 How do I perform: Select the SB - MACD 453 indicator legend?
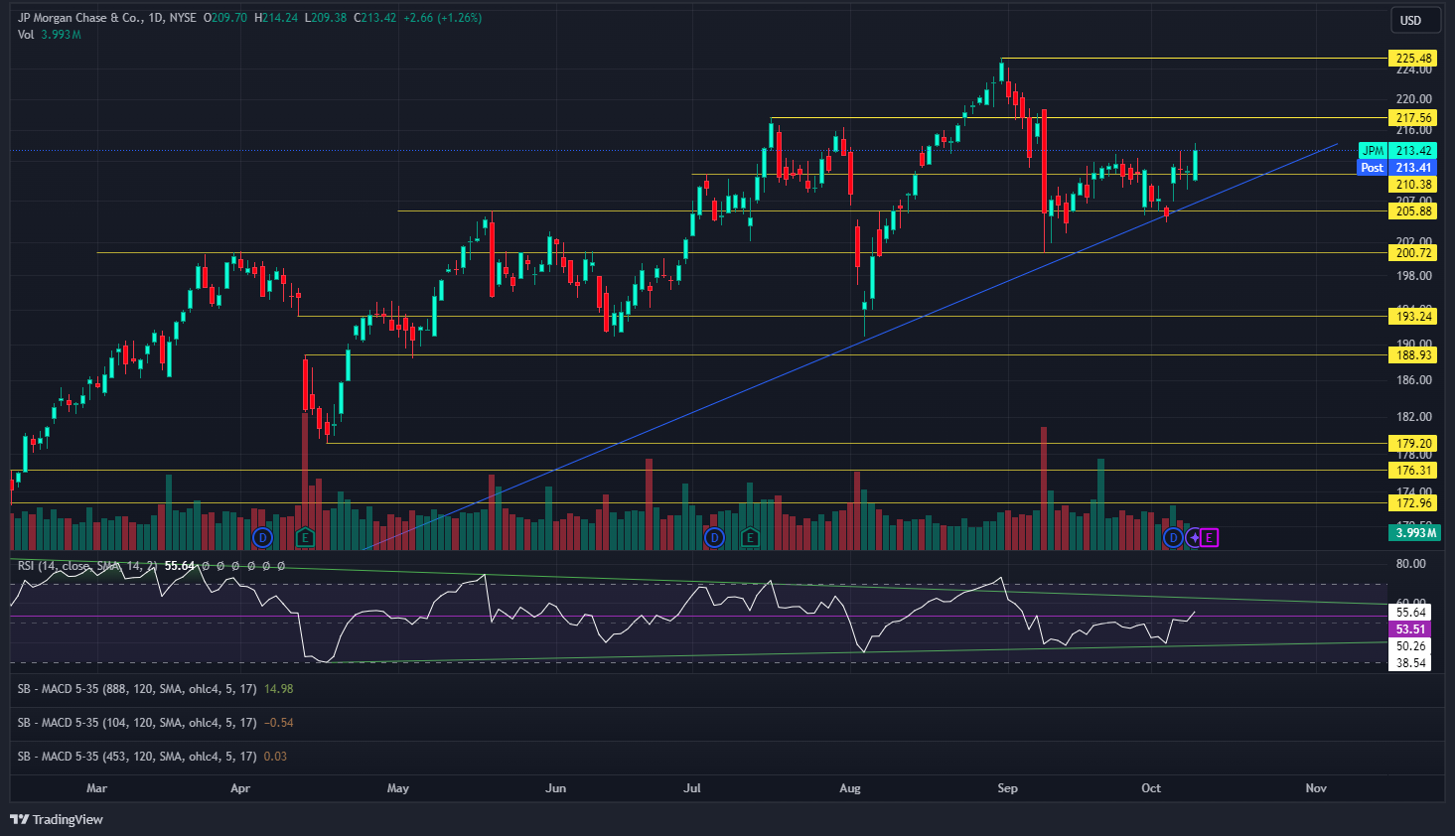(x=137, y=757)
